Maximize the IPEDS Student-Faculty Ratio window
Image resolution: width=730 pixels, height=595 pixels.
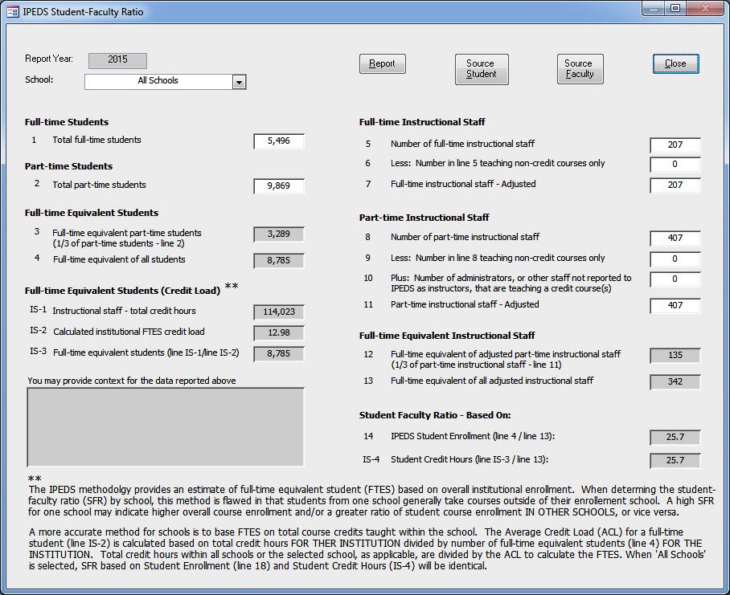pyautogui.click(x=675, y=9)
